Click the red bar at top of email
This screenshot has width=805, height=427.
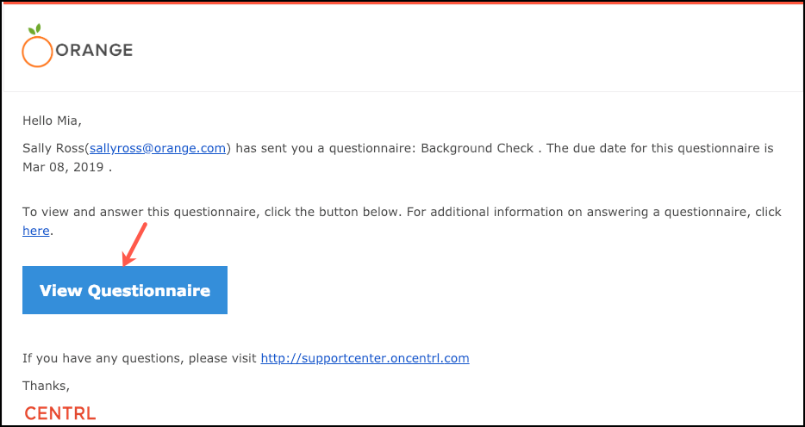pos(402,2)
